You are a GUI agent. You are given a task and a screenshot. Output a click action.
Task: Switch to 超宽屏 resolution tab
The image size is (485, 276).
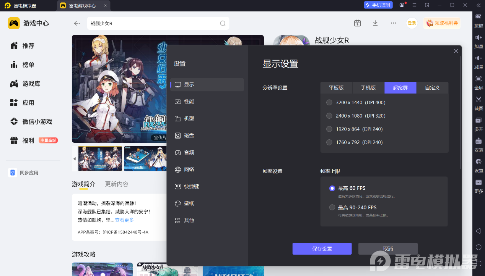click(x=400, y=88)
